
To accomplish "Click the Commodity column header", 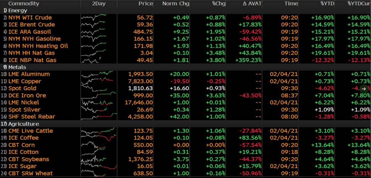I will (x=24, y=3).
